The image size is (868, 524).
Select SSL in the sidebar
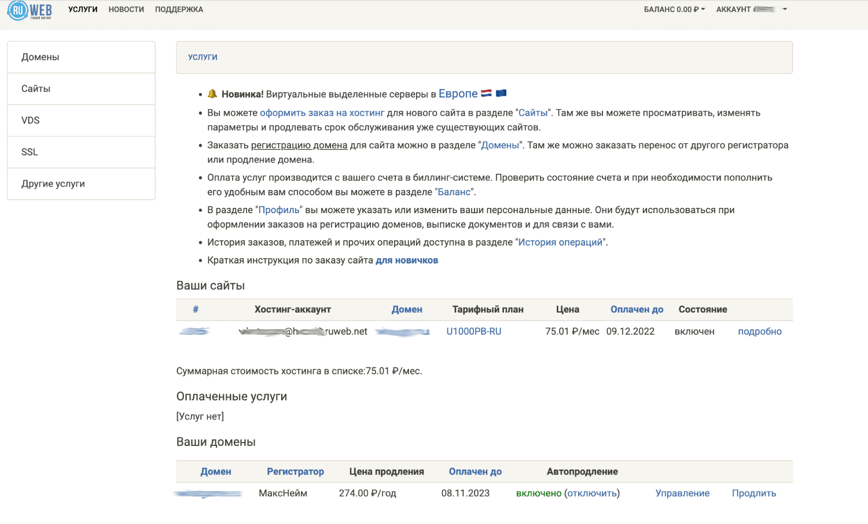pos(81,153)
